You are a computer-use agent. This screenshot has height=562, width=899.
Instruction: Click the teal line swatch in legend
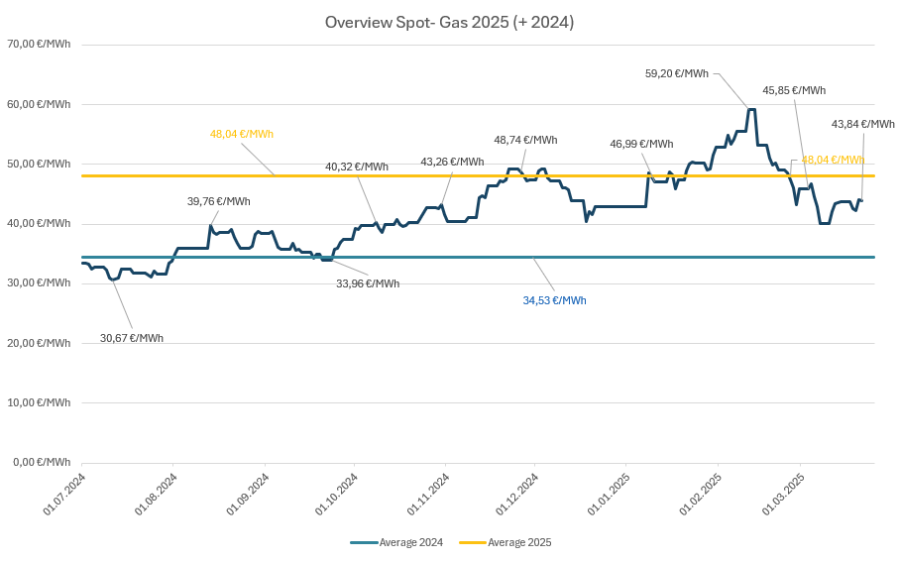(364, 542)
